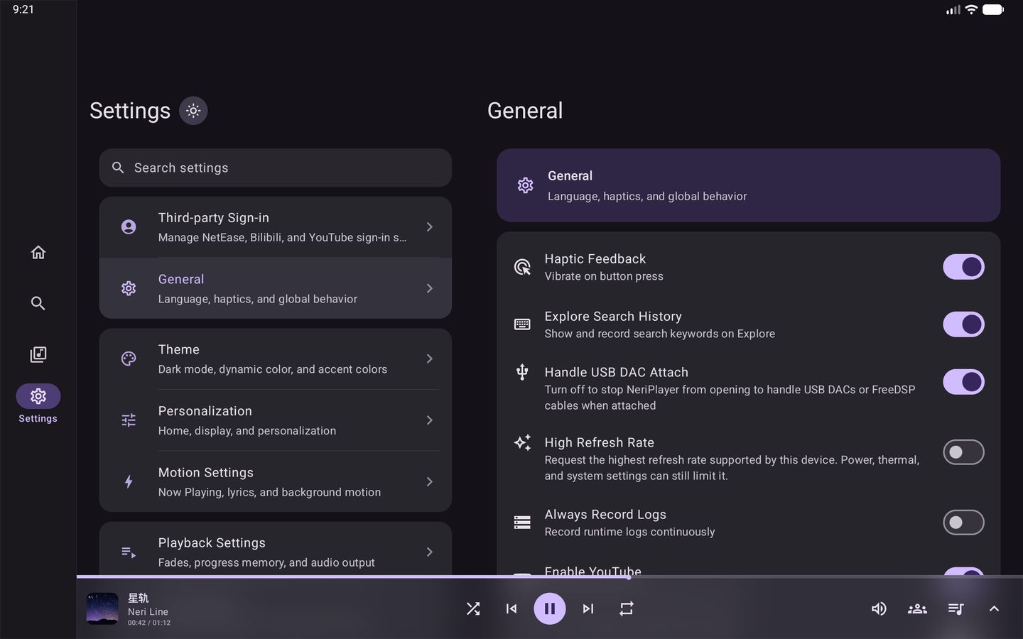Click the Playback Settings playlist icon

click(129, 552)
